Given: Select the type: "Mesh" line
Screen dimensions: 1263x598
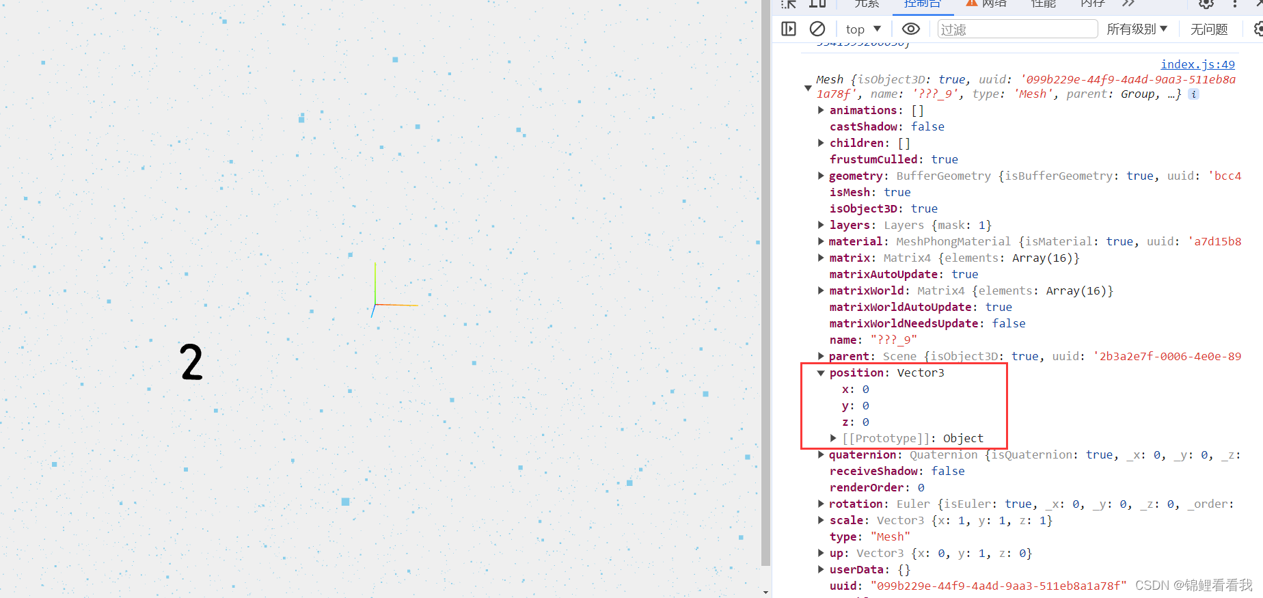Looking at the screenshot, I should [870, 536].
